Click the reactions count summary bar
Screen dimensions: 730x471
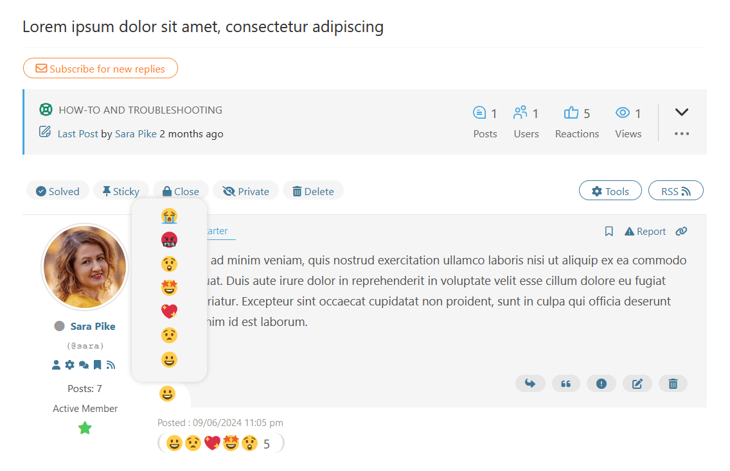220,443
